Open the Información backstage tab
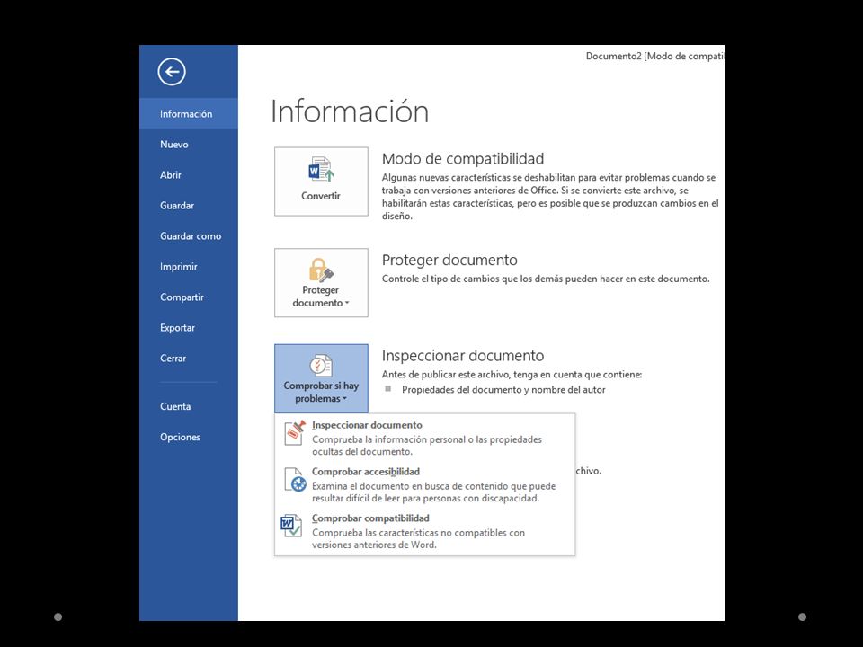Screen dimensions: 863x647 tap(188, 114)
